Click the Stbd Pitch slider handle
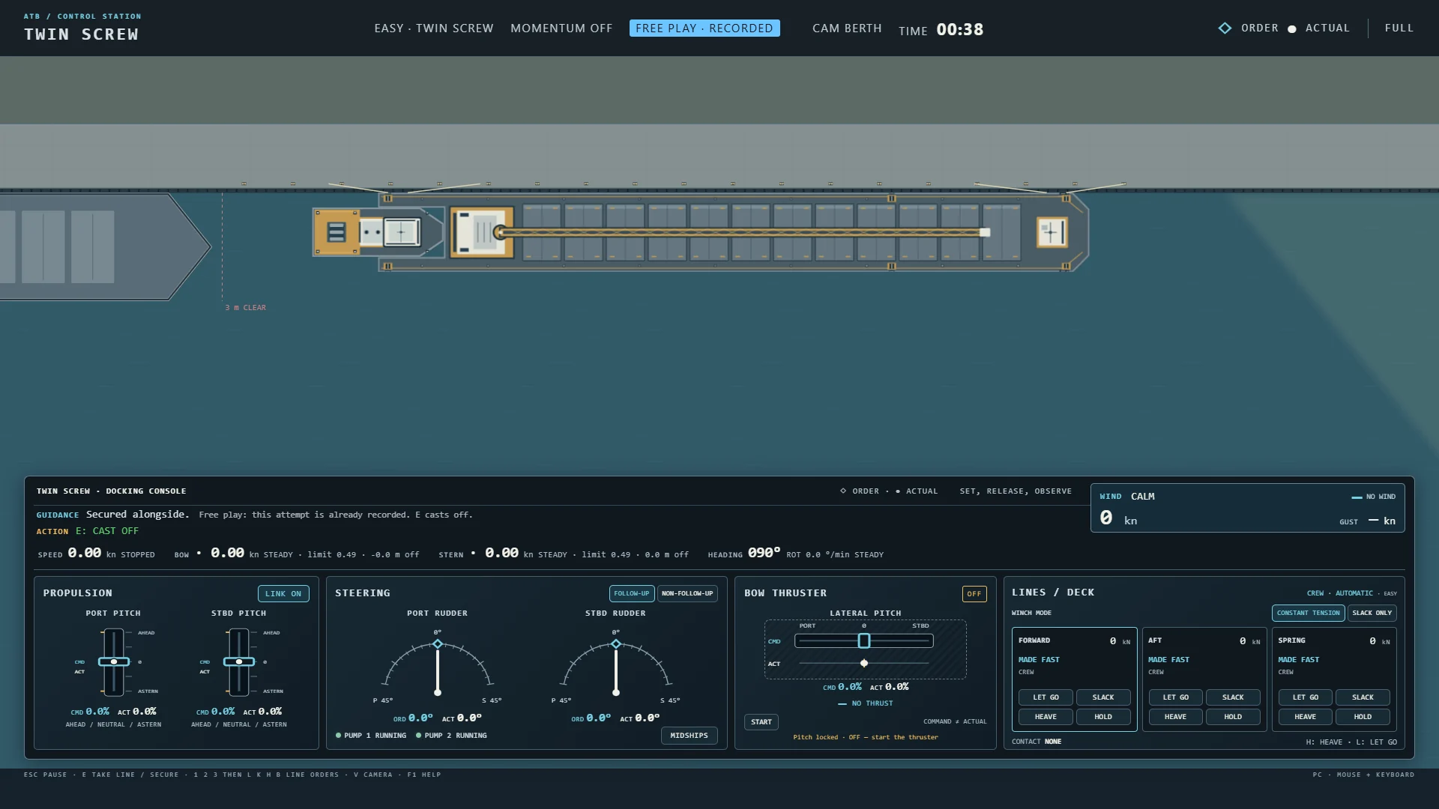The image size is (1439, 809). (x=239, y=662)
